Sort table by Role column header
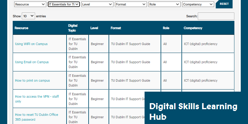Screen dimensions: 248x124 point(171,28)
